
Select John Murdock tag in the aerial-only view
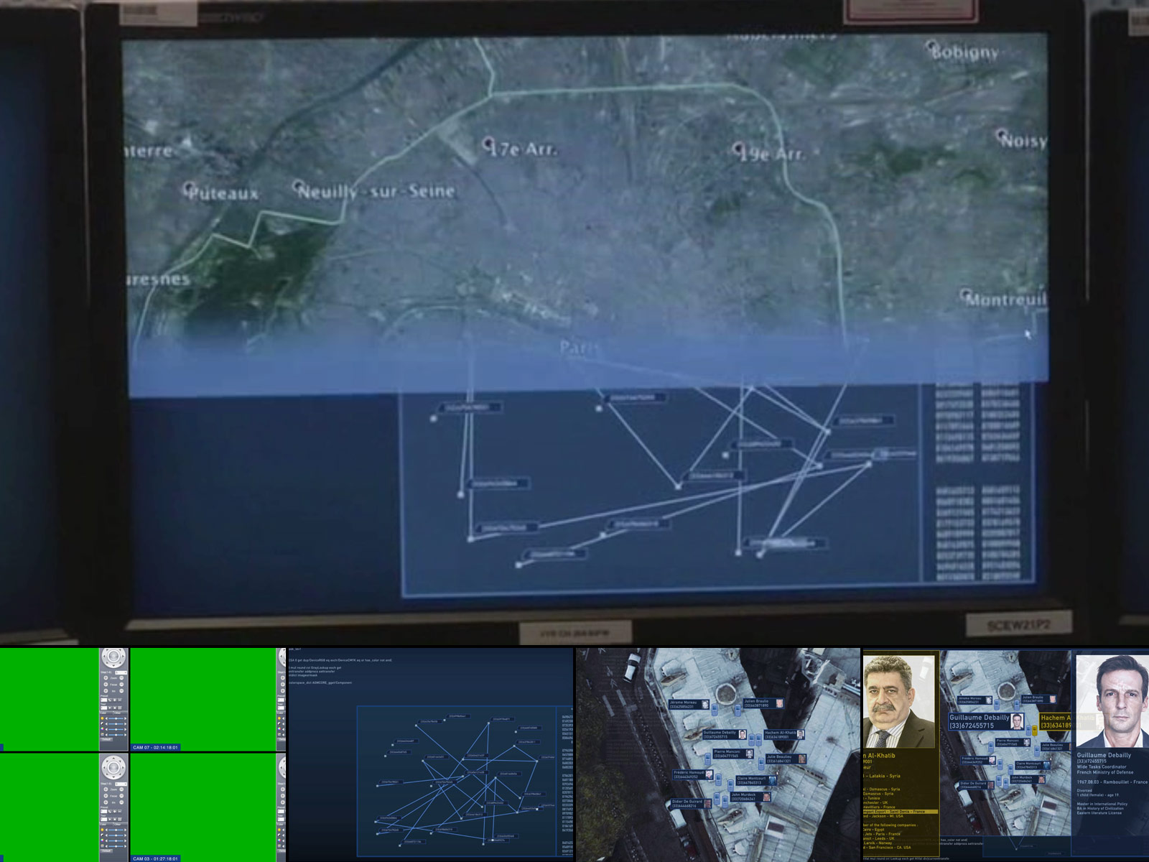(750, 797)
